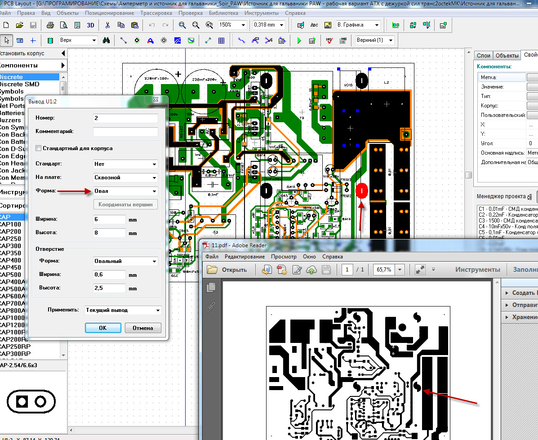Click the Zoom In magnifier icon

182,25
